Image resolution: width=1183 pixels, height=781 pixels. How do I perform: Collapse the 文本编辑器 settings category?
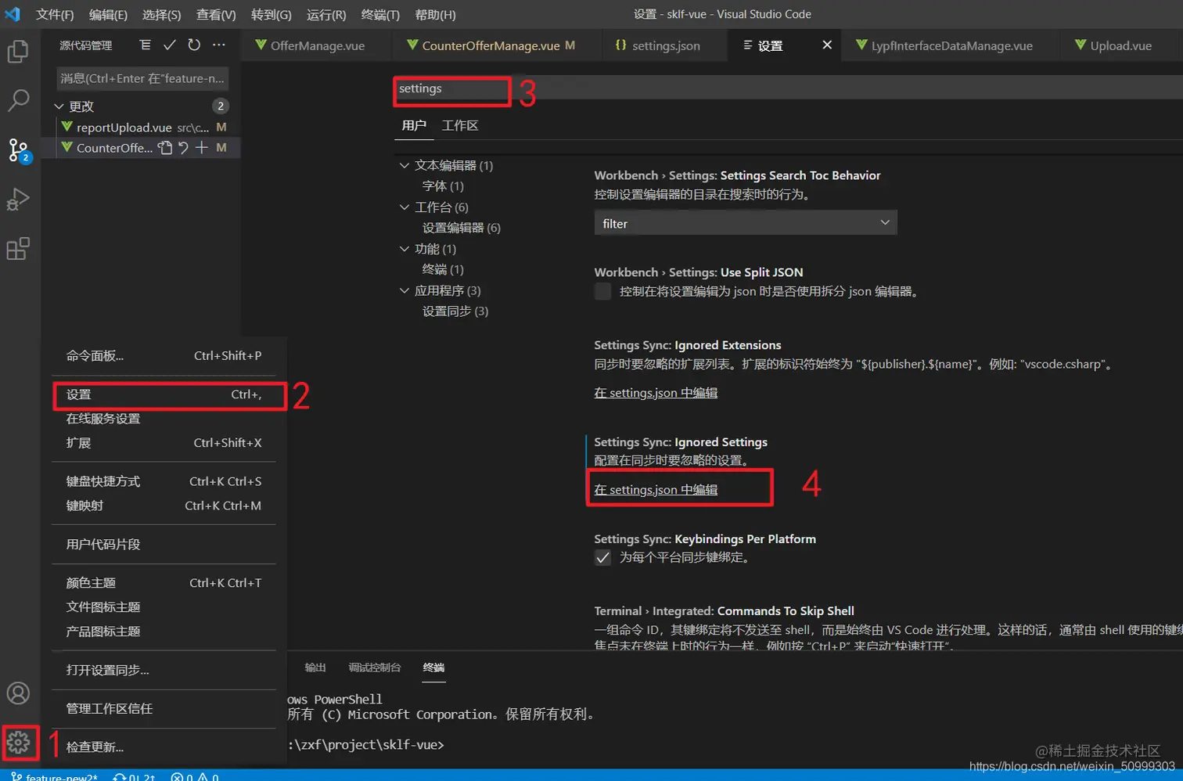click(x=405, y=165)
